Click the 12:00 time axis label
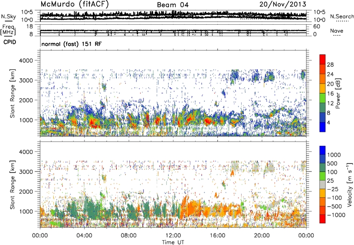 (x=173, y=236)
